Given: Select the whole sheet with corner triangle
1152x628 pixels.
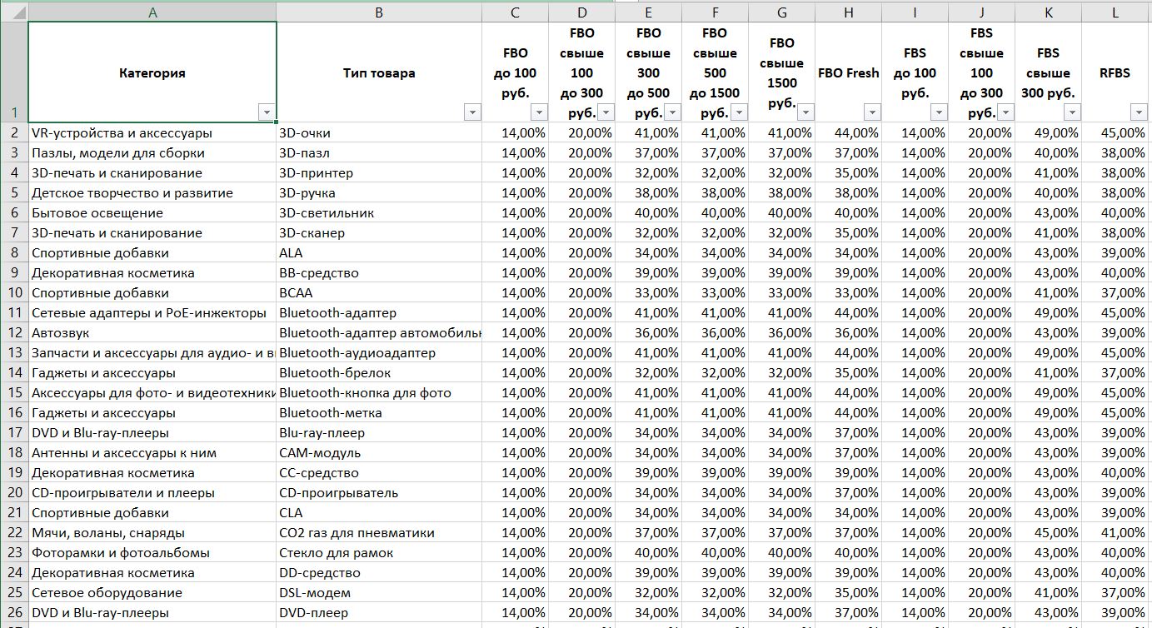Looking at the screenshot, I should pyautogui.click(x=14, y=12).
